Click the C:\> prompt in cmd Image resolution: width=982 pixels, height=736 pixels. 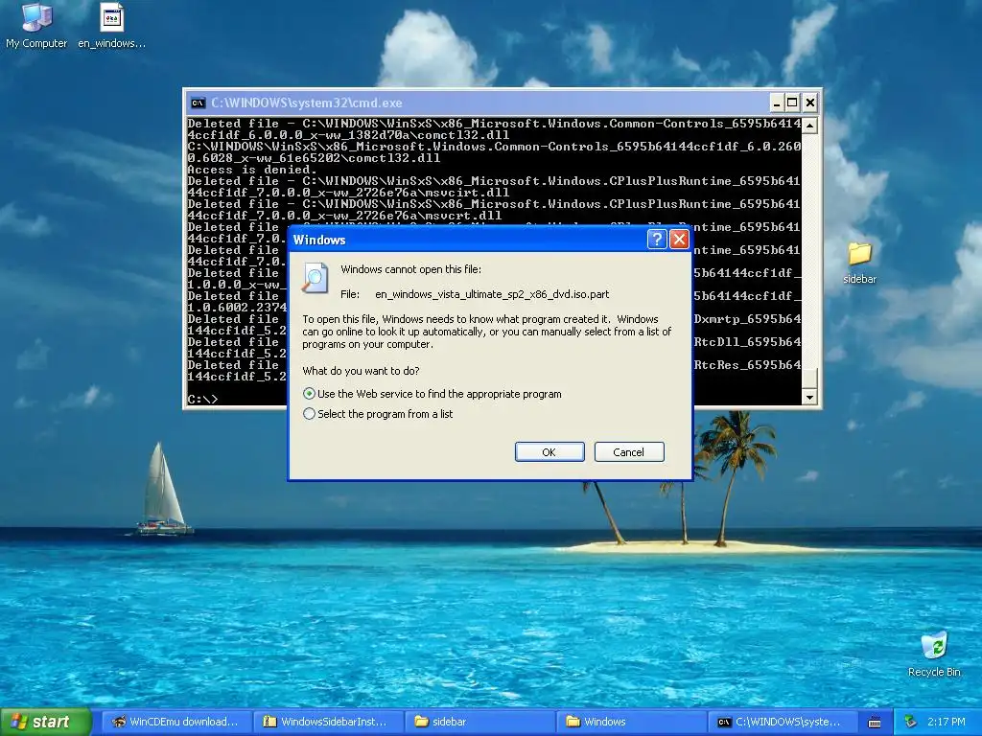pyautogui.click(x=203, y=399)
